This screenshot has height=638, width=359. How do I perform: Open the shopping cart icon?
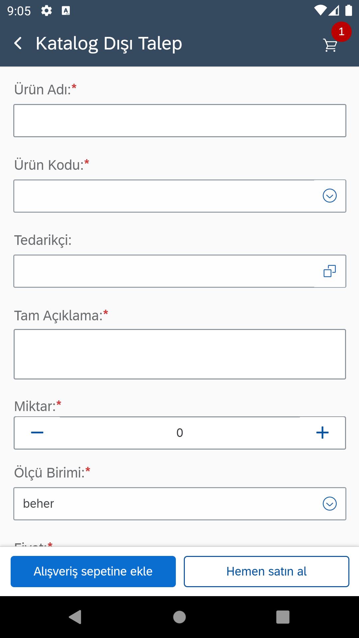tap(330, 46)
